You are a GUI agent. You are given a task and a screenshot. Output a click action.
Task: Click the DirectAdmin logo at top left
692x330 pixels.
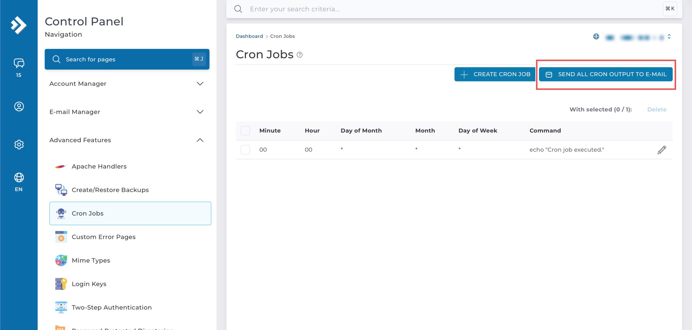click(18, 25)
